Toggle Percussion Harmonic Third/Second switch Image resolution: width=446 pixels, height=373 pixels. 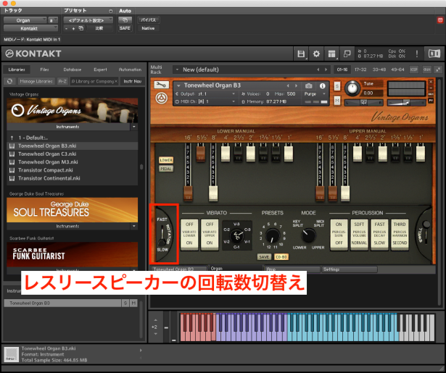(x=400, y=234)
